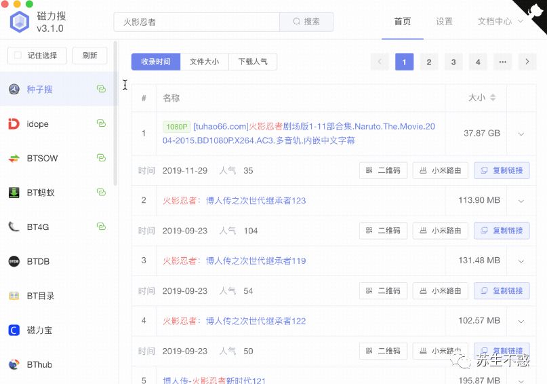Sort results by 下载人气
This screenshot has width=547, height=384.
coord(253,62)
